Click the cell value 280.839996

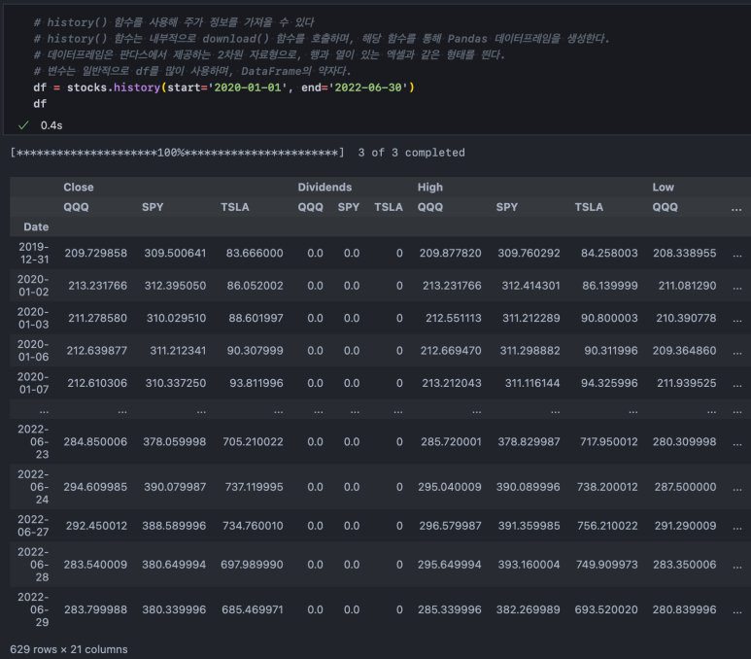(684, 609)
